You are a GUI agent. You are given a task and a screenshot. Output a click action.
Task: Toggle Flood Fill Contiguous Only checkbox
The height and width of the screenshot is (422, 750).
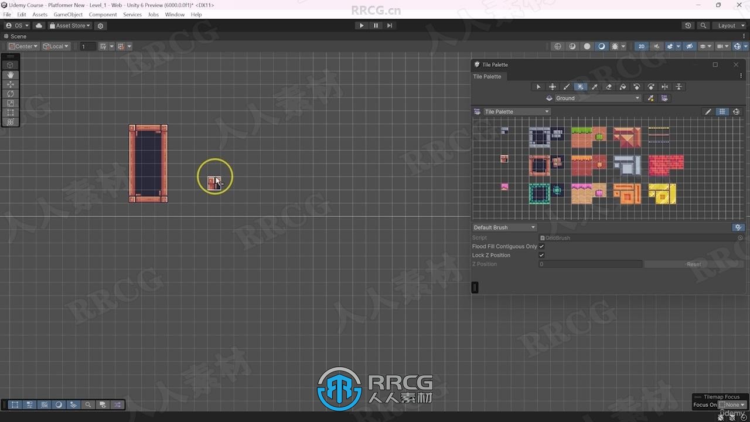pyautogui.click(x=541, y=247)
